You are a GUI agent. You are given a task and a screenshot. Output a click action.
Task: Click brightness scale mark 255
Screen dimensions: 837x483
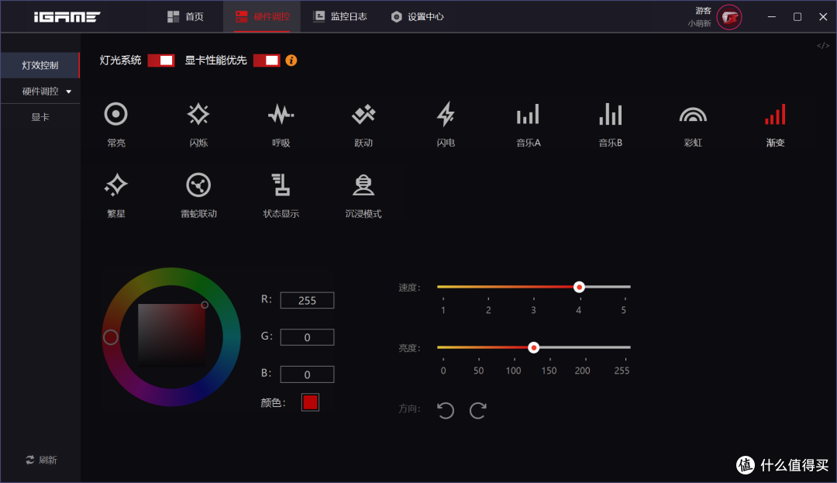(622, 371)
